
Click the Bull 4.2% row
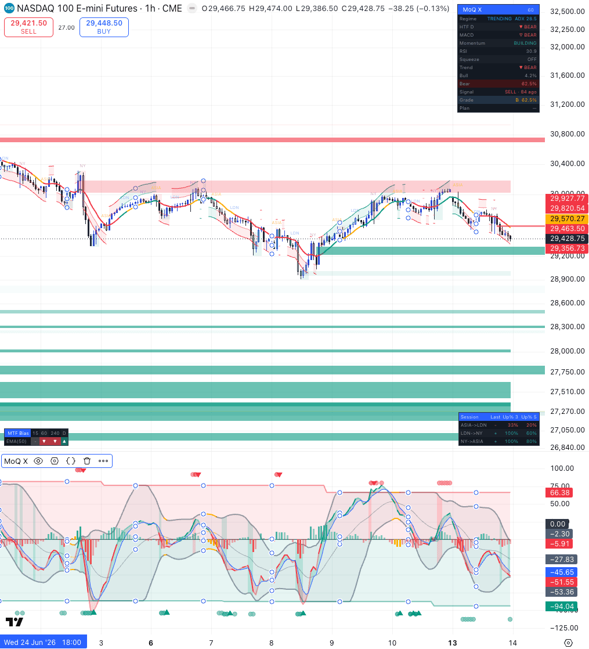point(498,75)
